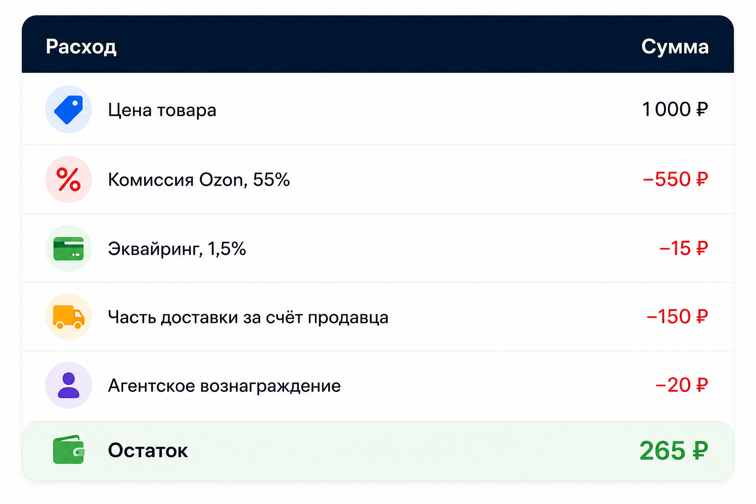Image resolution: width=756 pixels, height=504 pixels.
Task: Click the orange delivery truck icon
Action: coord(68,317)
